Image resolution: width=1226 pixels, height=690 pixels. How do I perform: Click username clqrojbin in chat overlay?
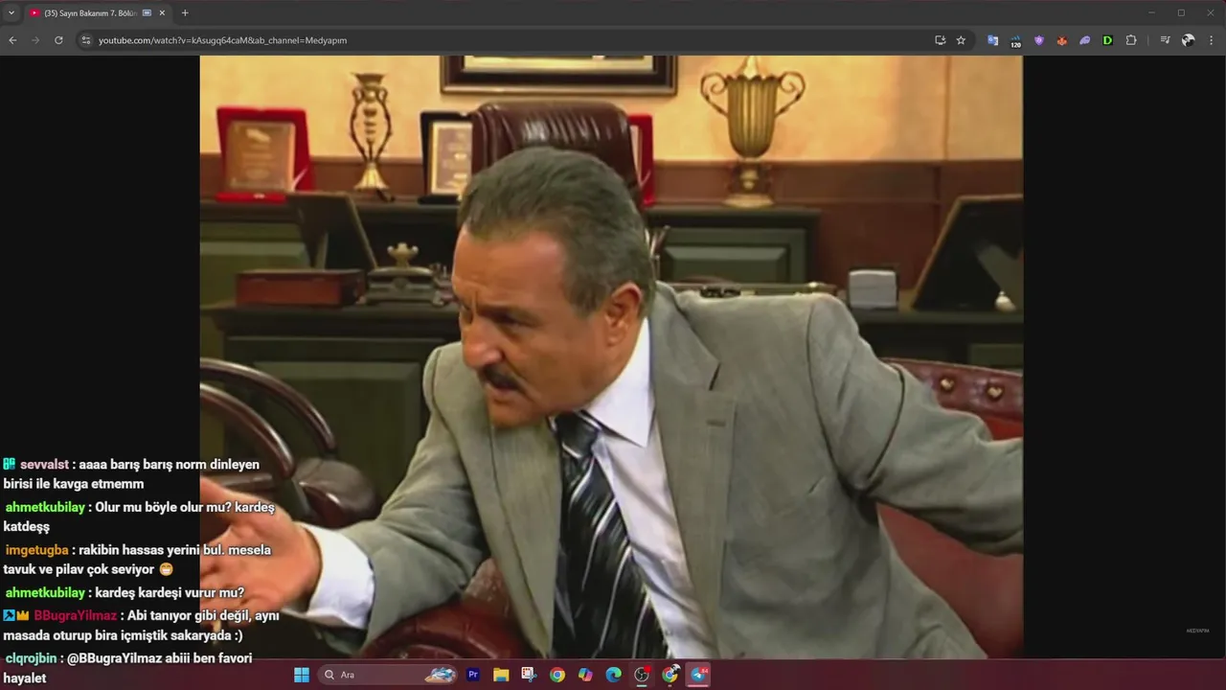31,658
